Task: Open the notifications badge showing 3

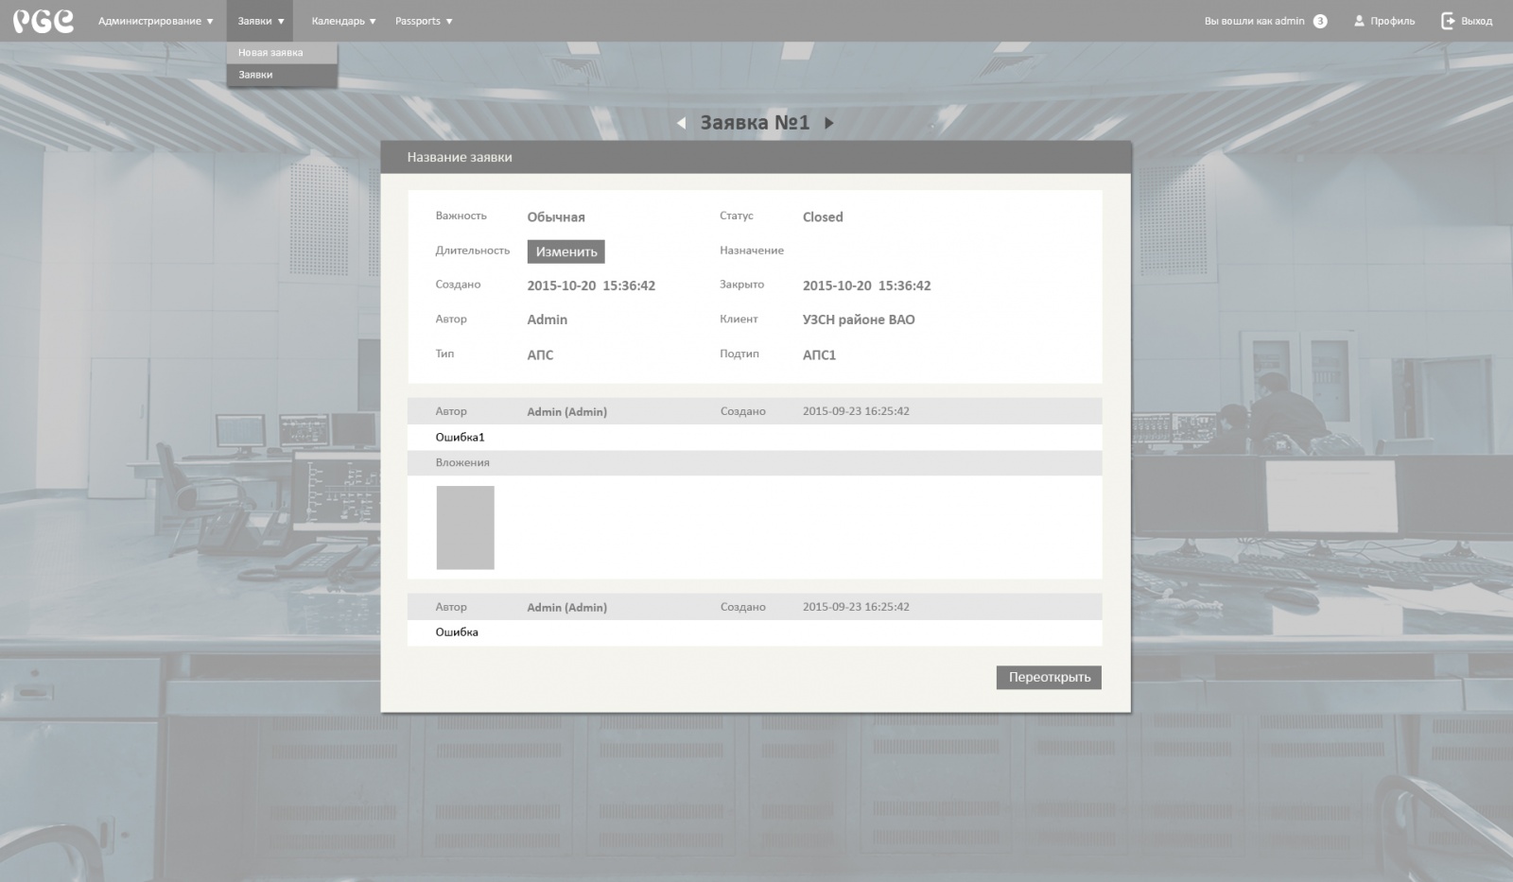Action: (x=1320, y=21)
